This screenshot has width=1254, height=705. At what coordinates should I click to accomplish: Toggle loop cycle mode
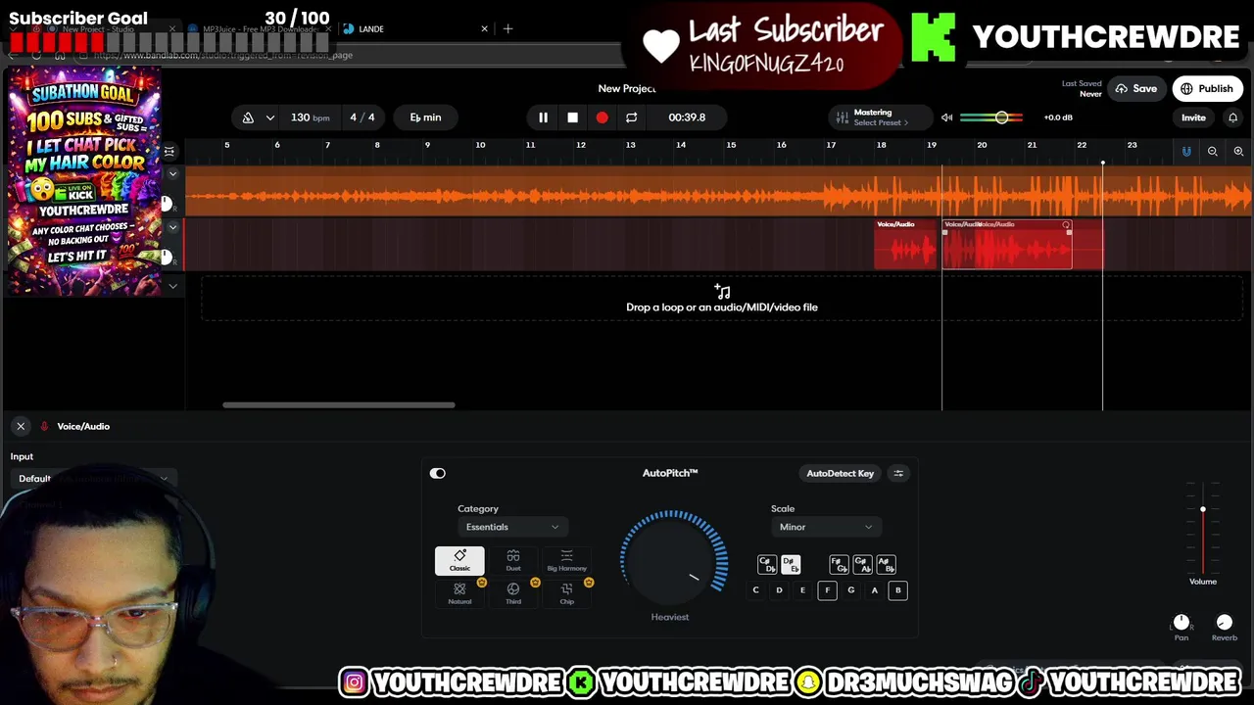[x=631, y=117]
